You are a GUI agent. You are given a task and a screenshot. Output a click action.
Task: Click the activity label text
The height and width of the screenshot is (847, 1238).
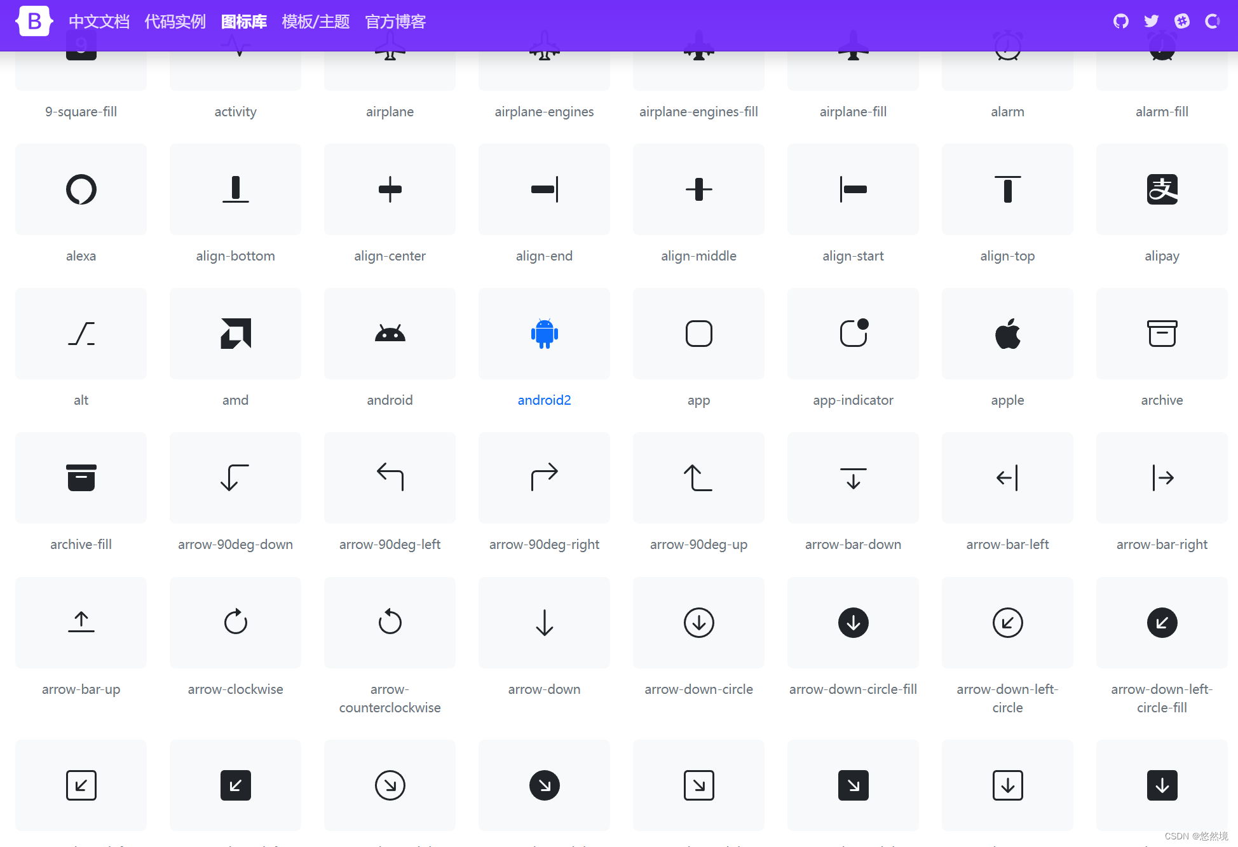click(x=235, y=112)
